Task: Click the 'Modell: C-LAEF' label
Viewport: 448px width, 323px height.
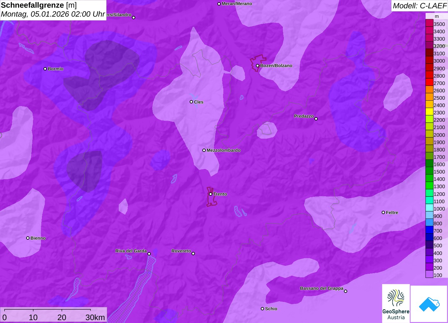Action: 420,6
